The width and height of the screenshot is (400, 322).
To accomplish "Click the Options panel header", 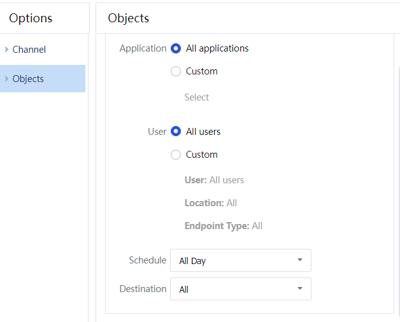I will click(31, 18).
